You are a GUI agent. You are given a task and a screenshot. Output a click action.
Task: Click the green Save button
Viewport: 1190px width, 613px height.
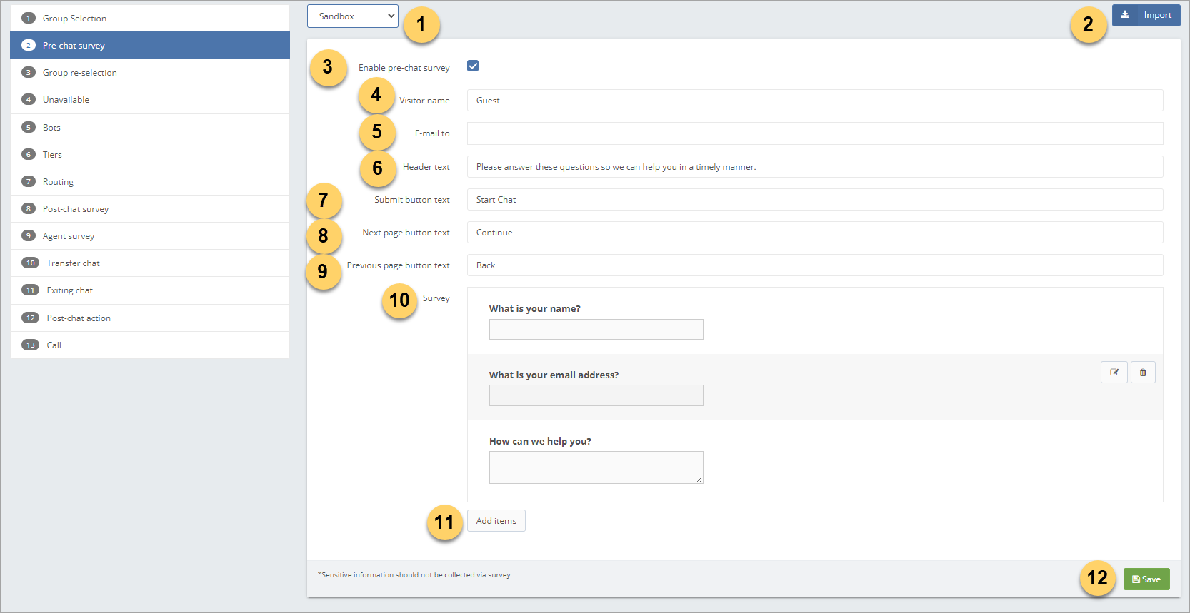pyautogui.click(x=1146, y=579)
